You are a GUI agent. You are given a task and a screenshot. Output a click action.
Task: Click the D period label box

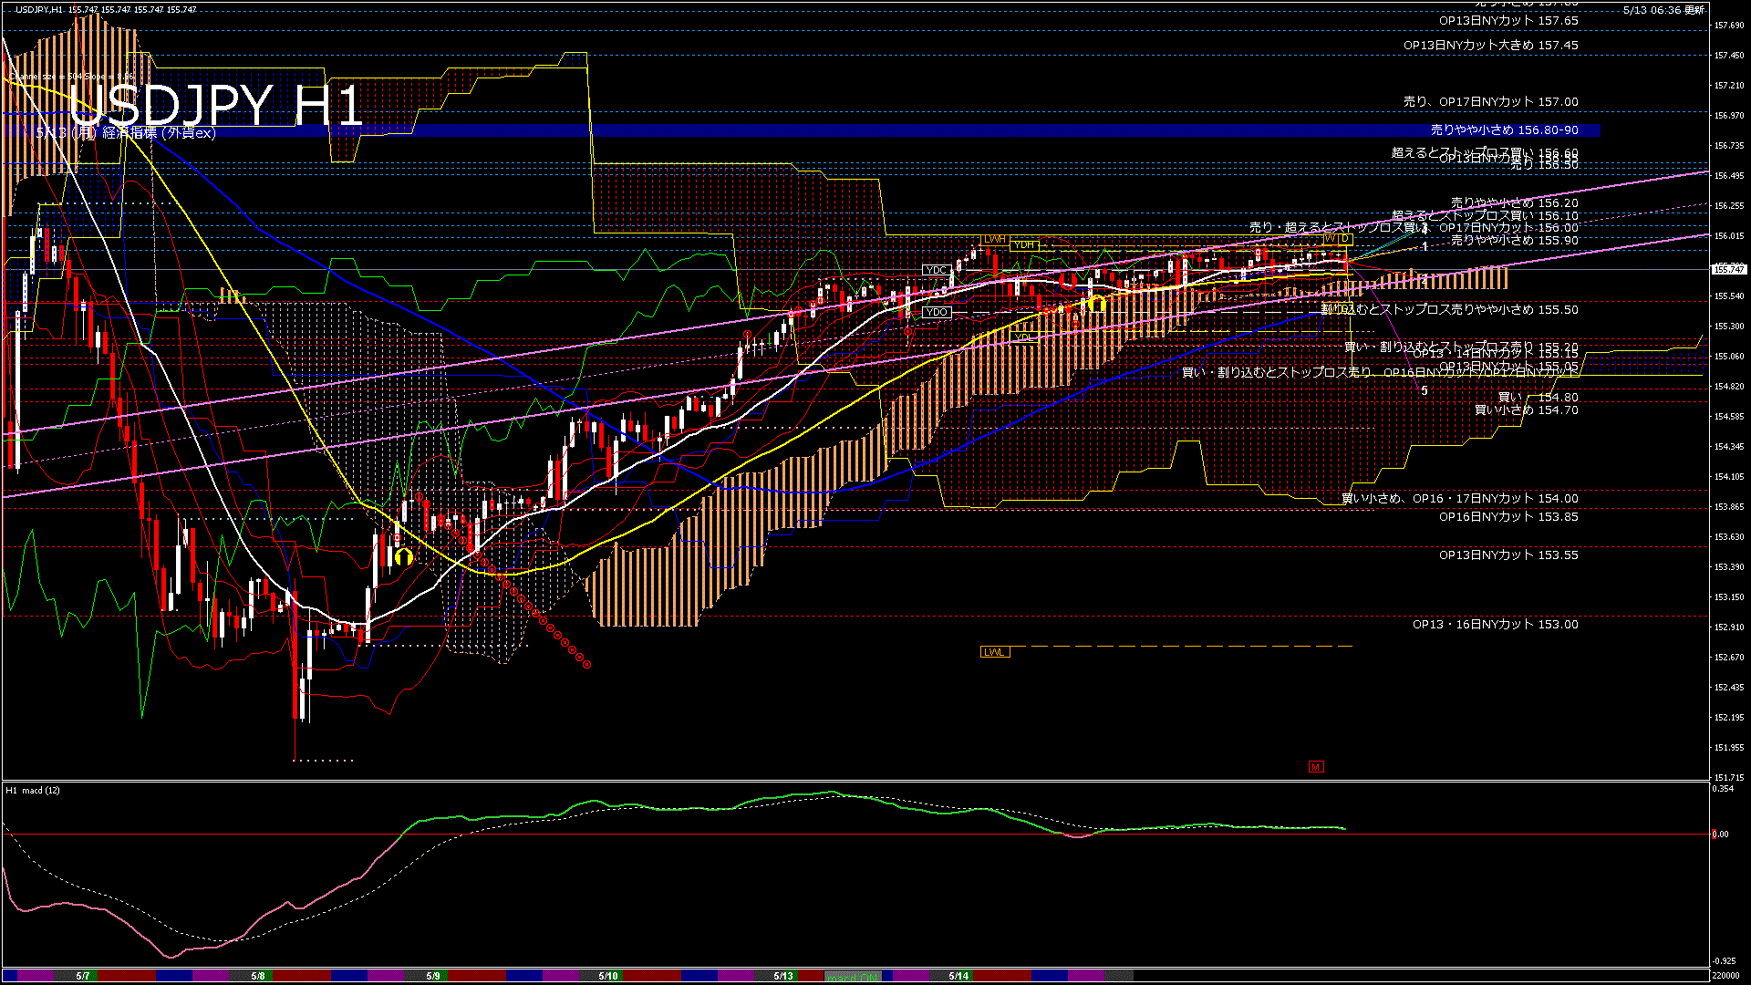tap(1344, 239)
